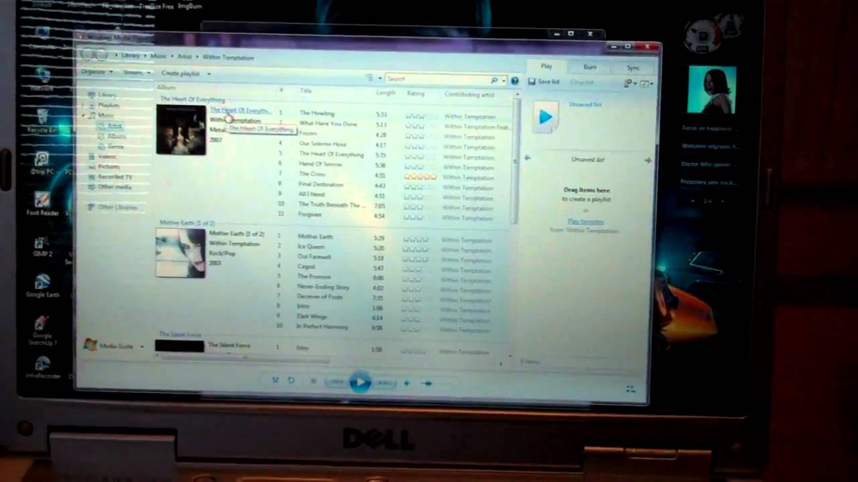Skip to the next track
The image size is (858, 482).
(384, 383)
